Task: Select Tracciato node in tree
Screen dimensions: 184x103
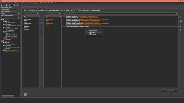Action: [8, 39]
